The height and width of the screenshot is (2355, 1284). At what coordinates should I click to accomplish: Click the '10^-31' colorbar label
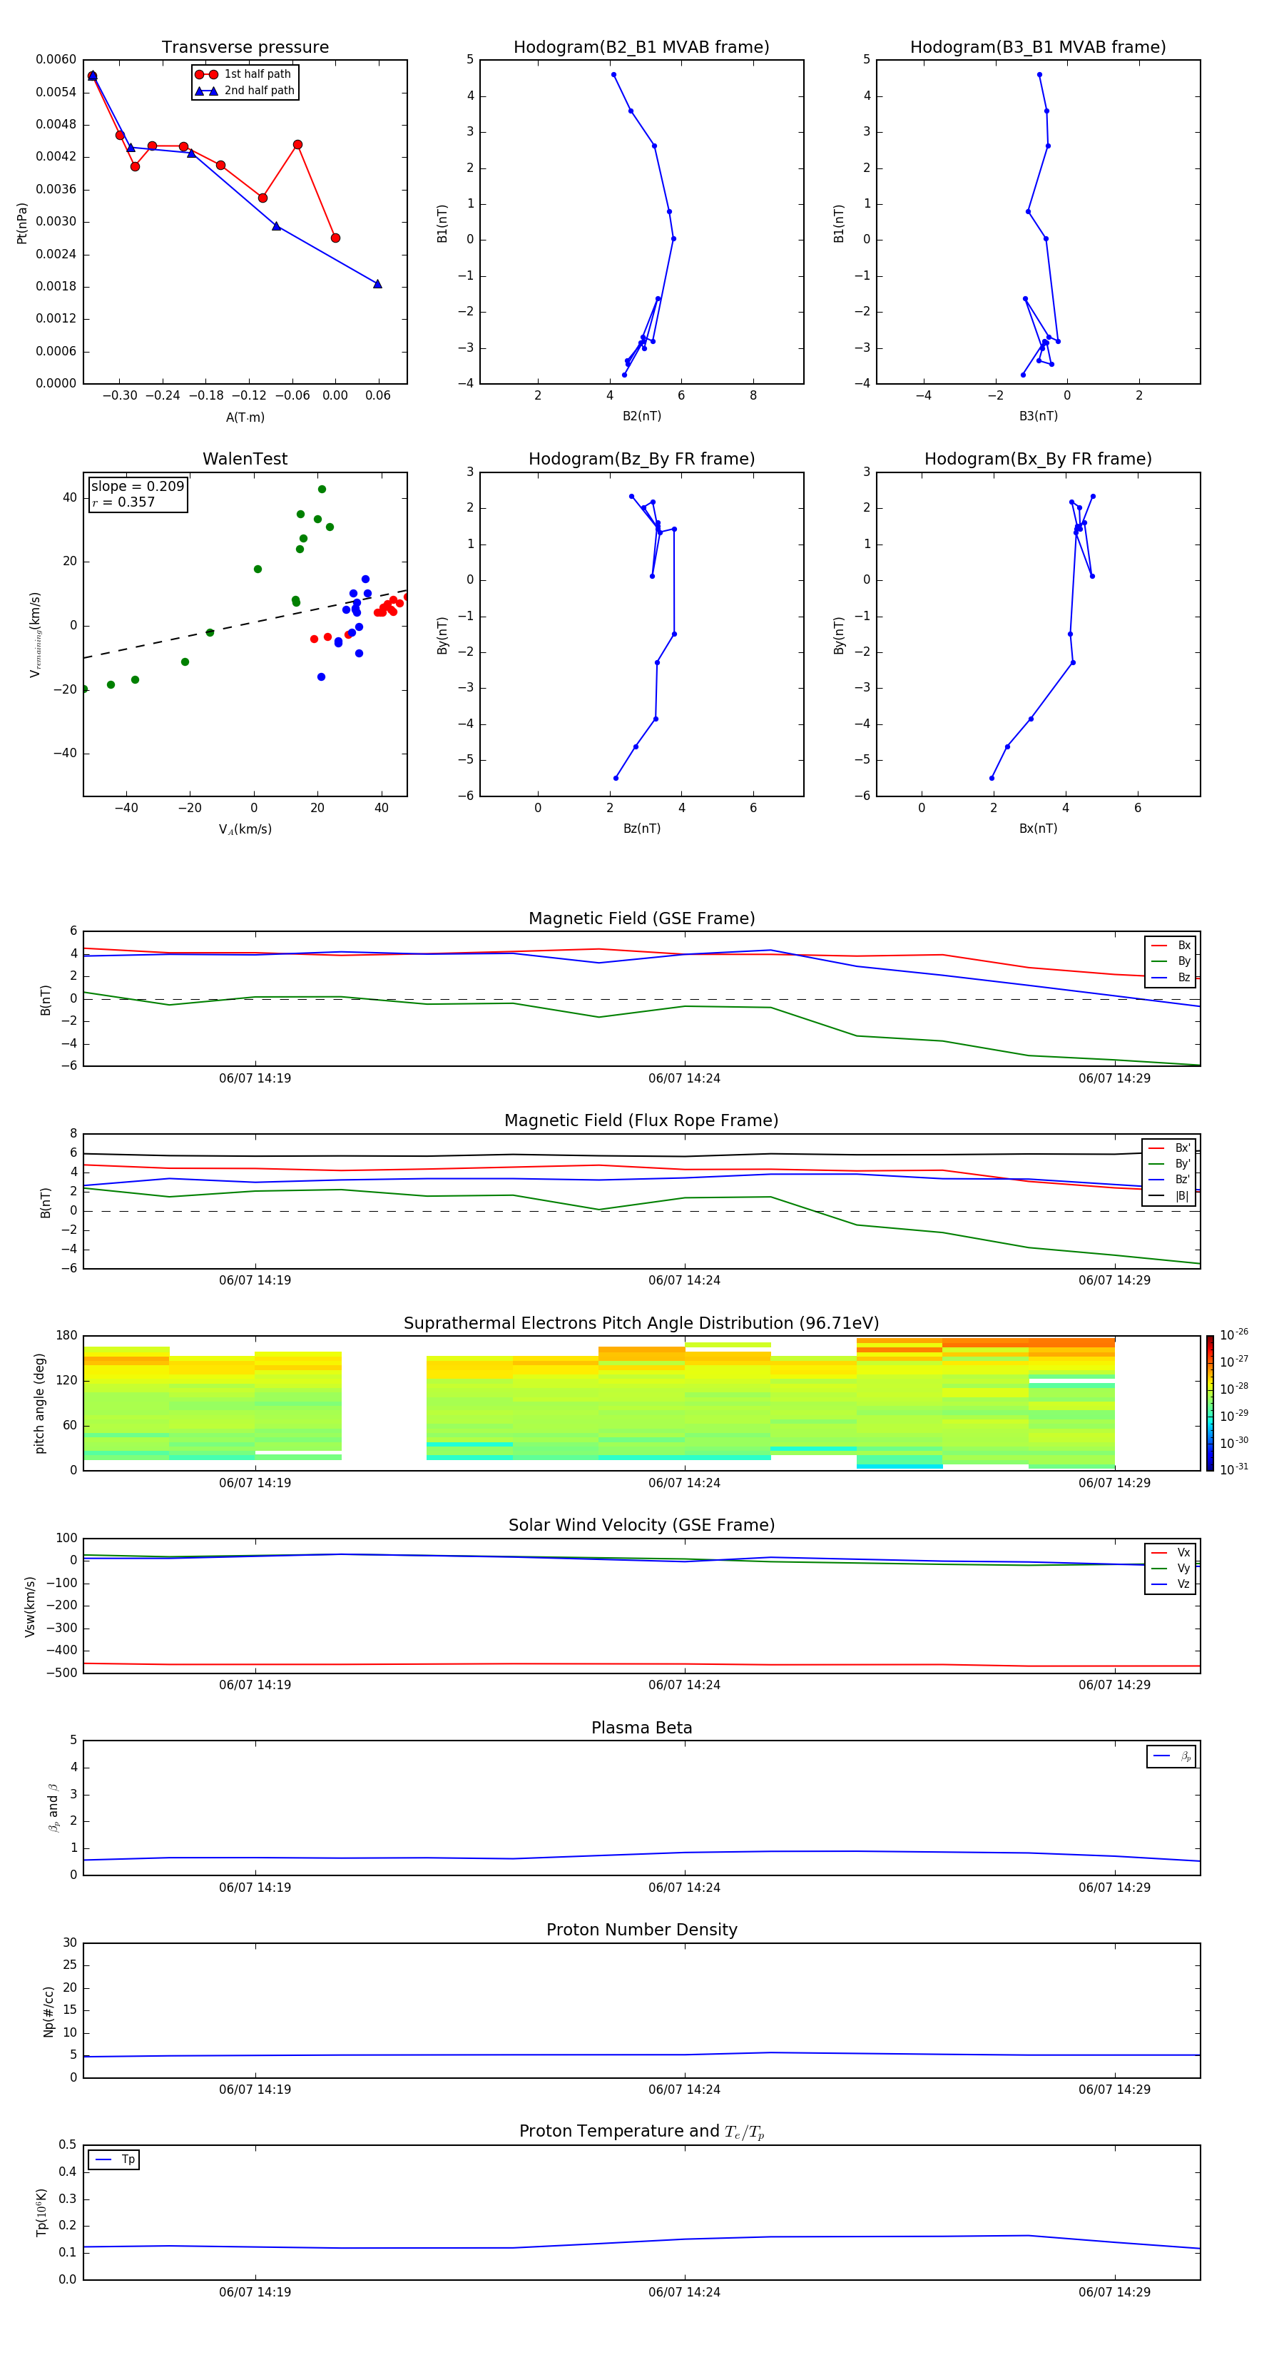click(x=1234, y=1469)
